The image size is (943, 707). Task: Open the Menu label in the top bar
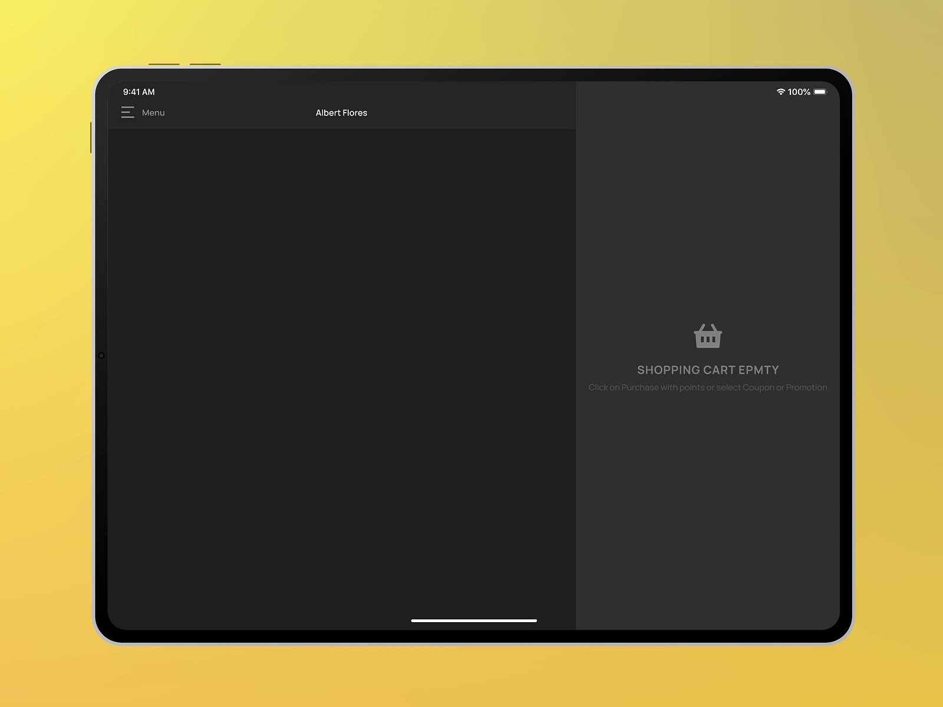coord(153,112)
